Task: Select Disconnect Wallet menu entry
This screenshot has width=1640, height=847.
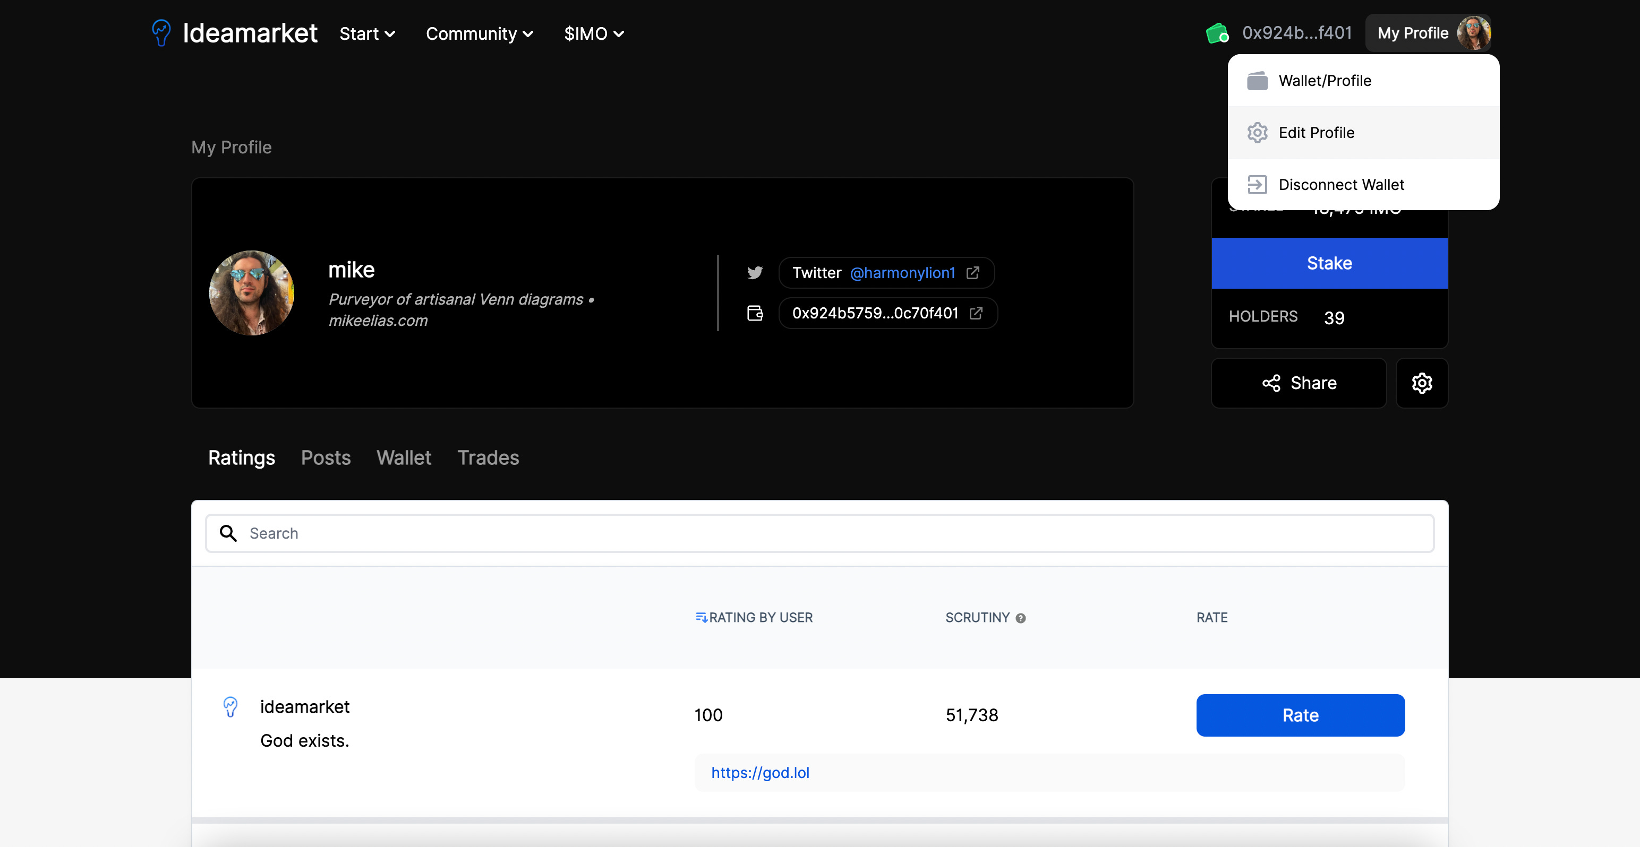Action: click(1363, 185)
